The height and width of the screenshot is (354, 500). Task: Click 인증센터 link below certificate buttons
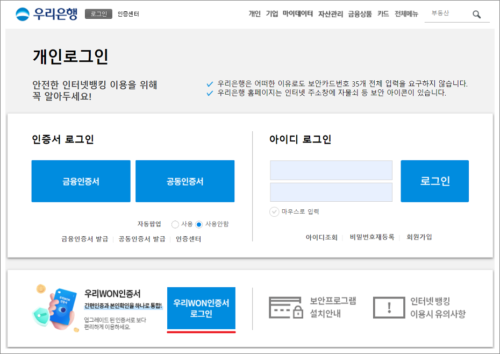click(x=189, y=239)
